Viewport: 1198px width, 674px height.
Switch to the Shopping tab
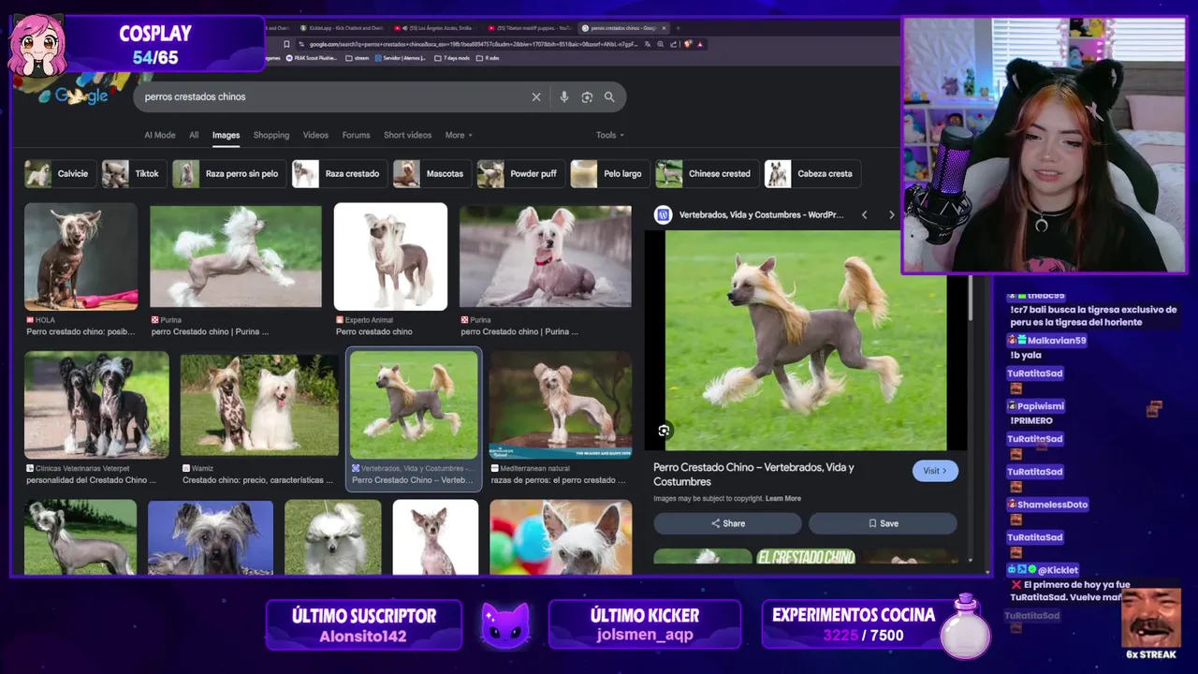click(x=271, y=135)
